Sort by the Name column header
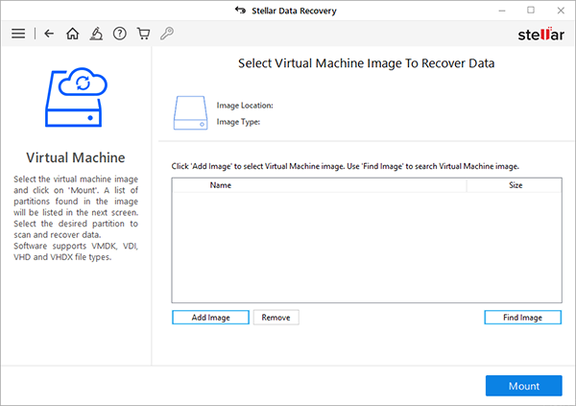Viewport: 576px width, 406px height. coord(320,185)
